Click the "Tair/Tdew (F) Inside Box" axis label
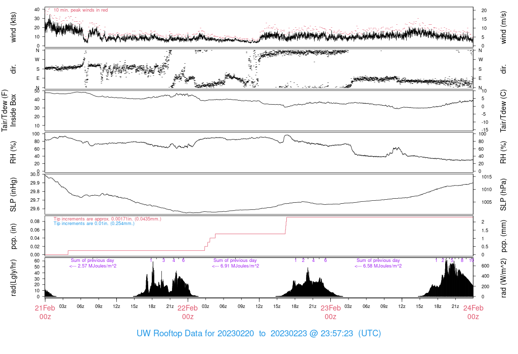518x354 pixels. pyautogui.click(x=9, y=110)
